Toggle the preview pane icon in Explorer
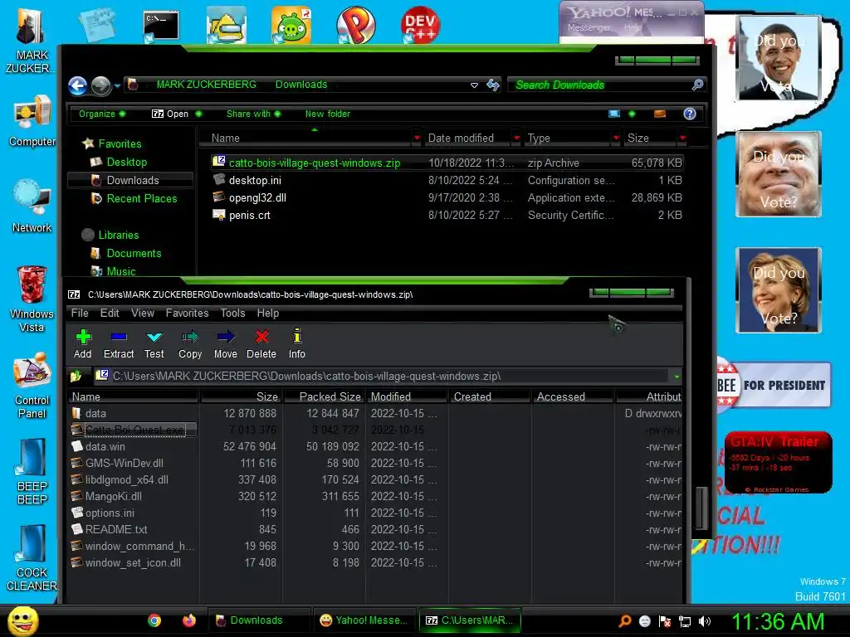 [x=660, y=114]
